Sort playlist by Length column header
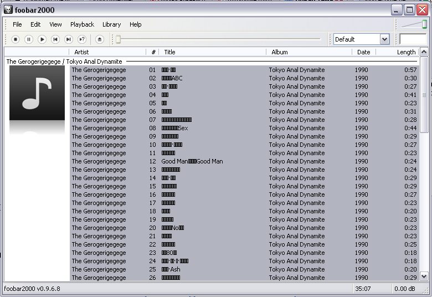This screenshot has height=297, width=432. [406, 52]
